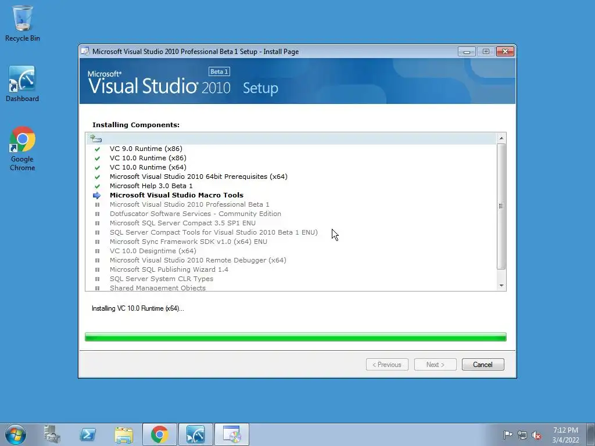
Task: Switch to Chrome in the taskbar
Action: pos(159,434)
